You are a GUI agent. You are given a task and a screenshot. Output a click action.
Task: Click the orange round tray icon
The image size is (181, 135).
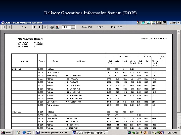pyautogui.click(x=145, y=132)
